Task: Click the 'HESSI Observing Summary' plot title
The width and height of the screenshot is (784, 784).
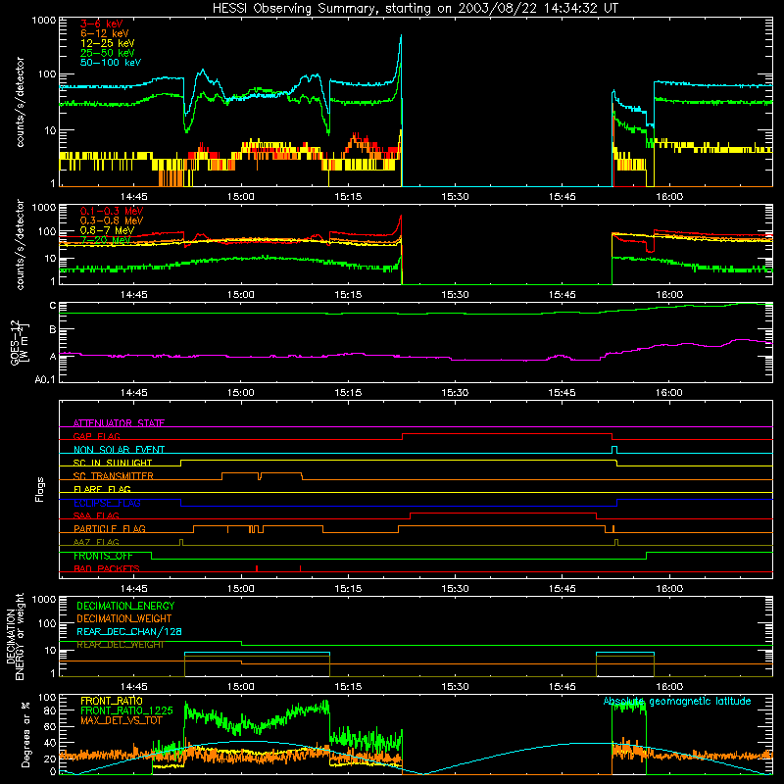Action: point(416,8)
